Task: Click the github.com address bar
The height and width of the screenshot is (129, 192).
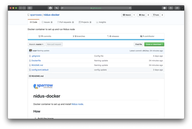Action: 96,8
